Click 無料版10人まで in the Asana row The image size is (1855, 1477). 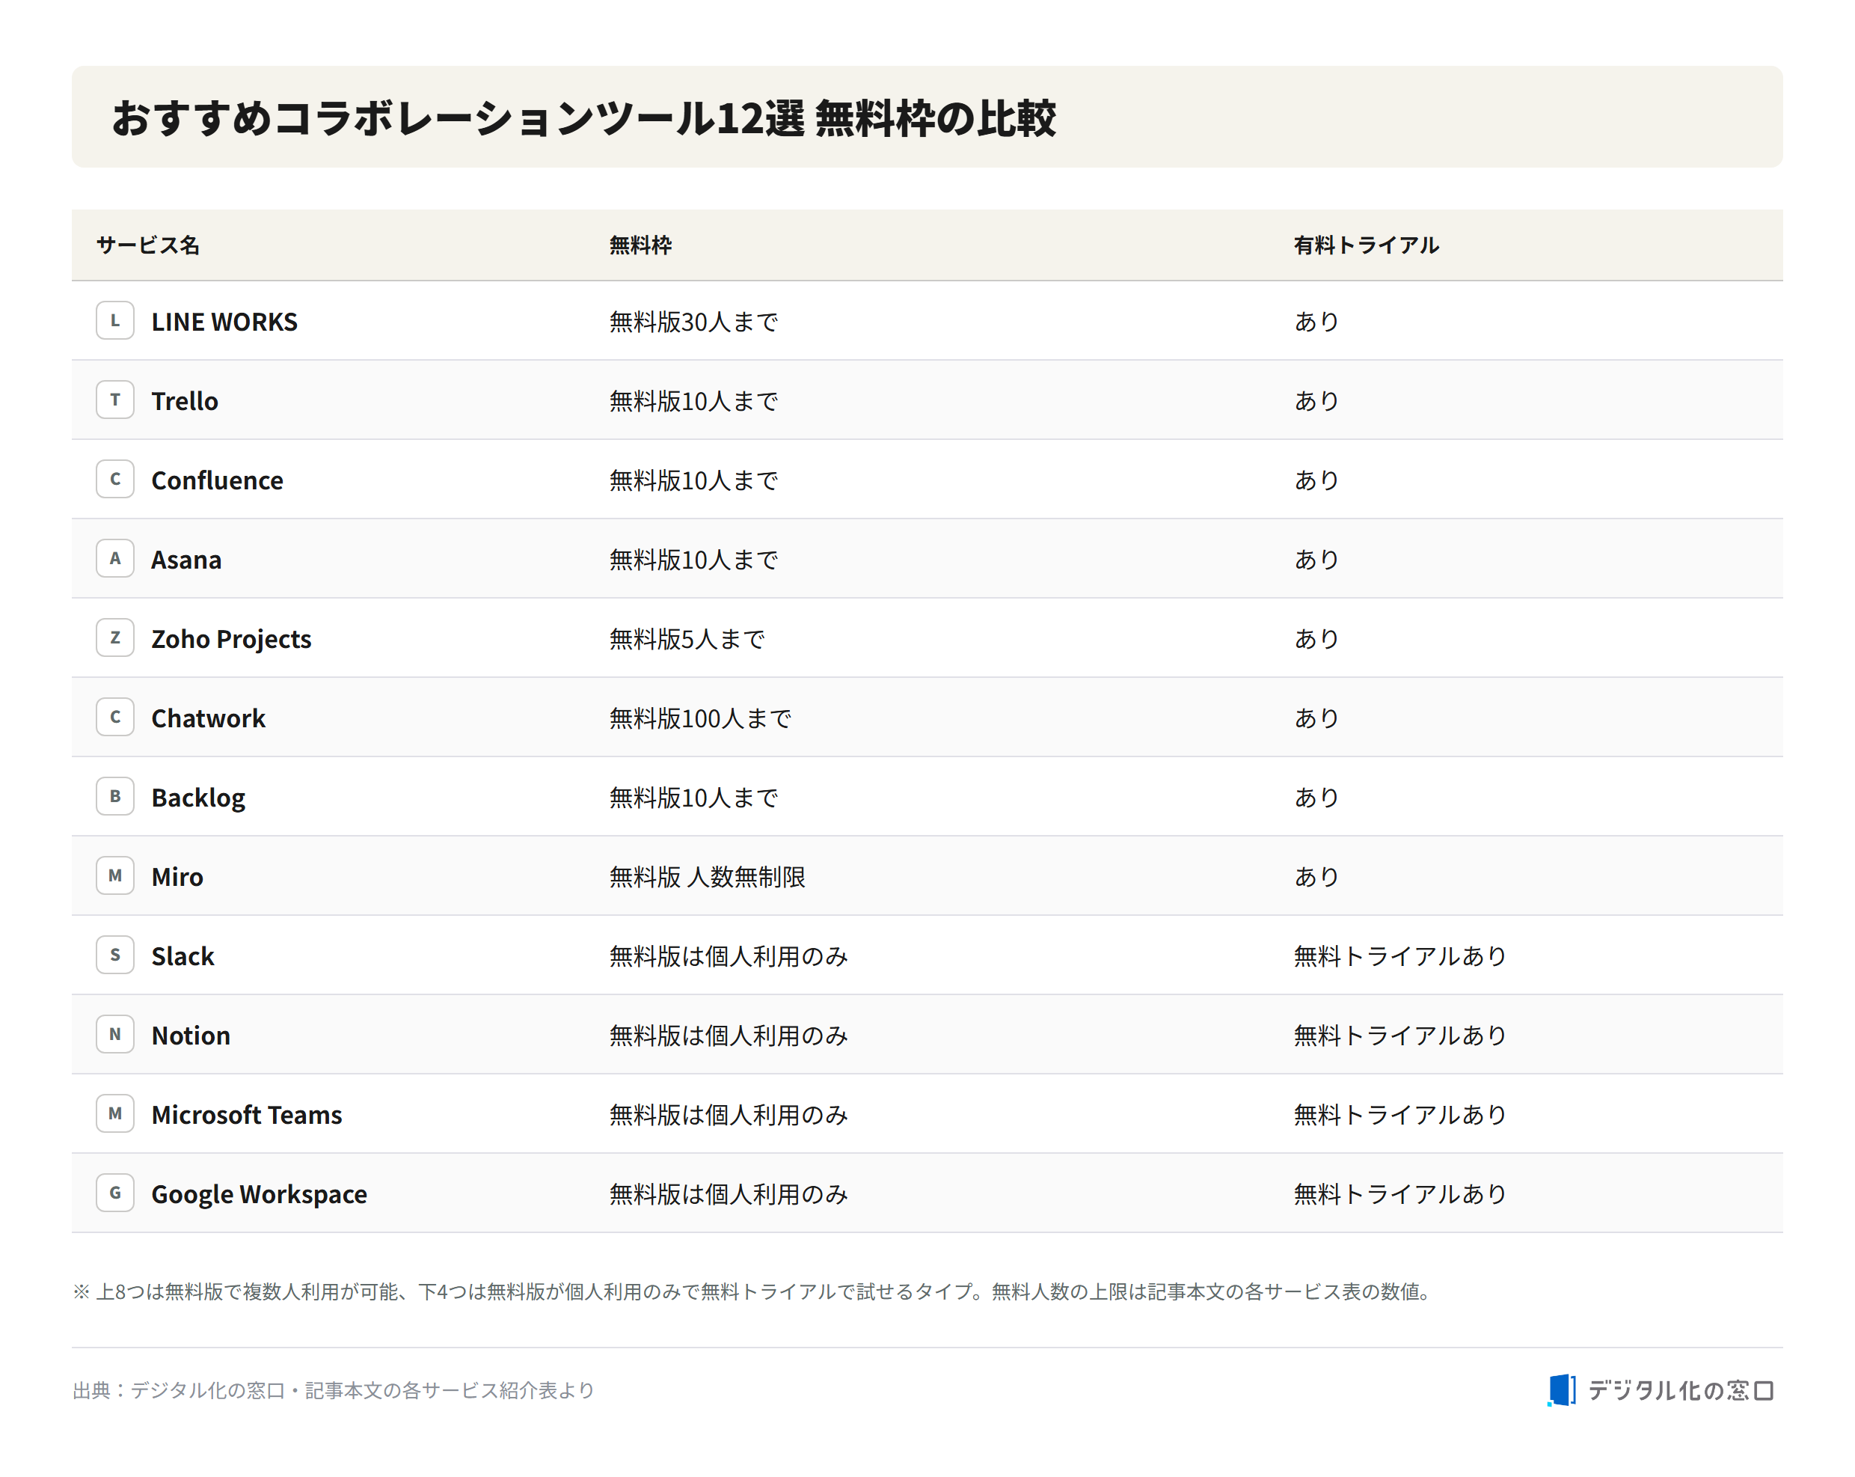coord(693,559)
